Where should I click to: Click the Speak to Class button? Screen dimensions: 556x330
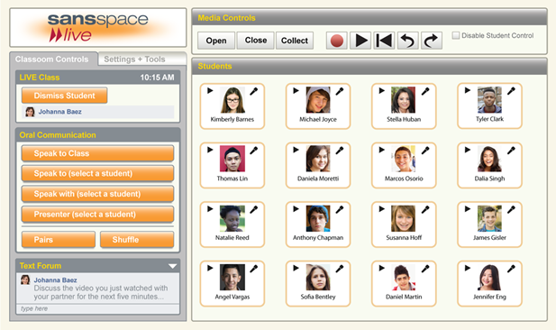point(97,153)
